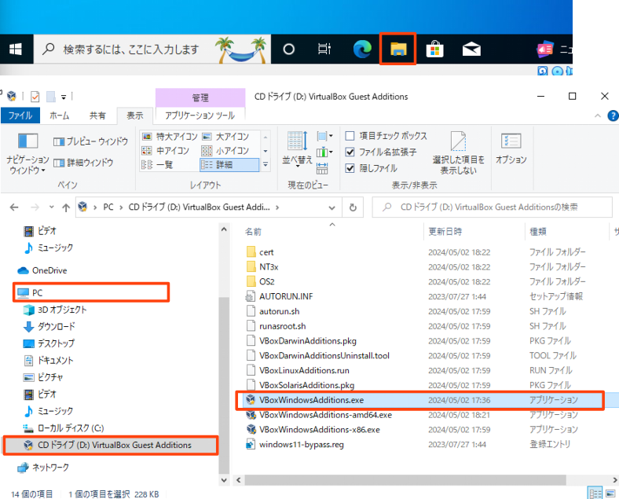Sort by the 種類 column header

click(x=537, y=232)
